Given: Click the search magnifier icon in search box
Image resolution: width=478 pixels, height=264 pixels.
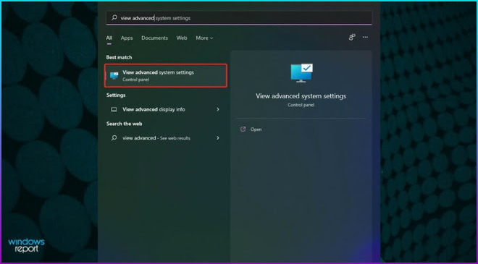Looking at the screenshot, I should [x=114, y=18].
